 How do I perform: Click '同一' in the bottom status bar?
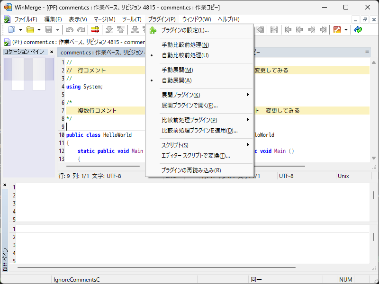[256, 280]
